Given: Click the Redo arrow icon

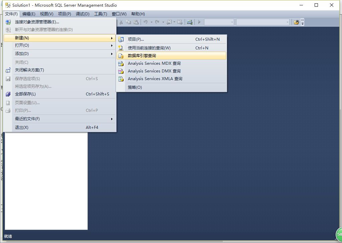Looking at the screenshot, I should (157, 22).
